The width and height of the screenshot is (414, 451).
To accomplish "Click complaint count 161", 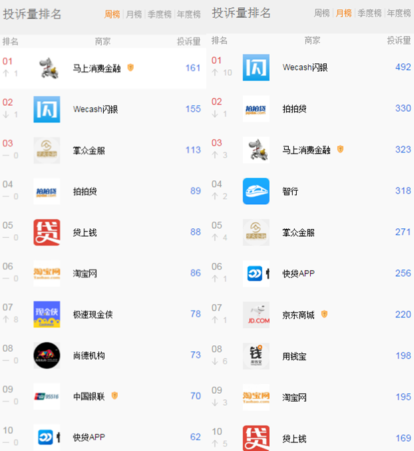I will [x=193, y=68].
